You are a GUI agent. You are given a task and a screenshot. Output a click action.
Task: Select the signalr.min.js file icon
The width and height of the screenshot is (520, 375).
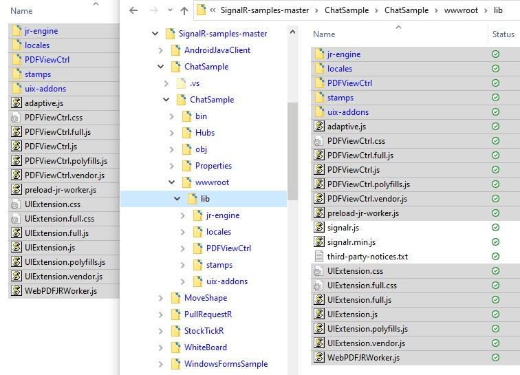coord(319,242)
